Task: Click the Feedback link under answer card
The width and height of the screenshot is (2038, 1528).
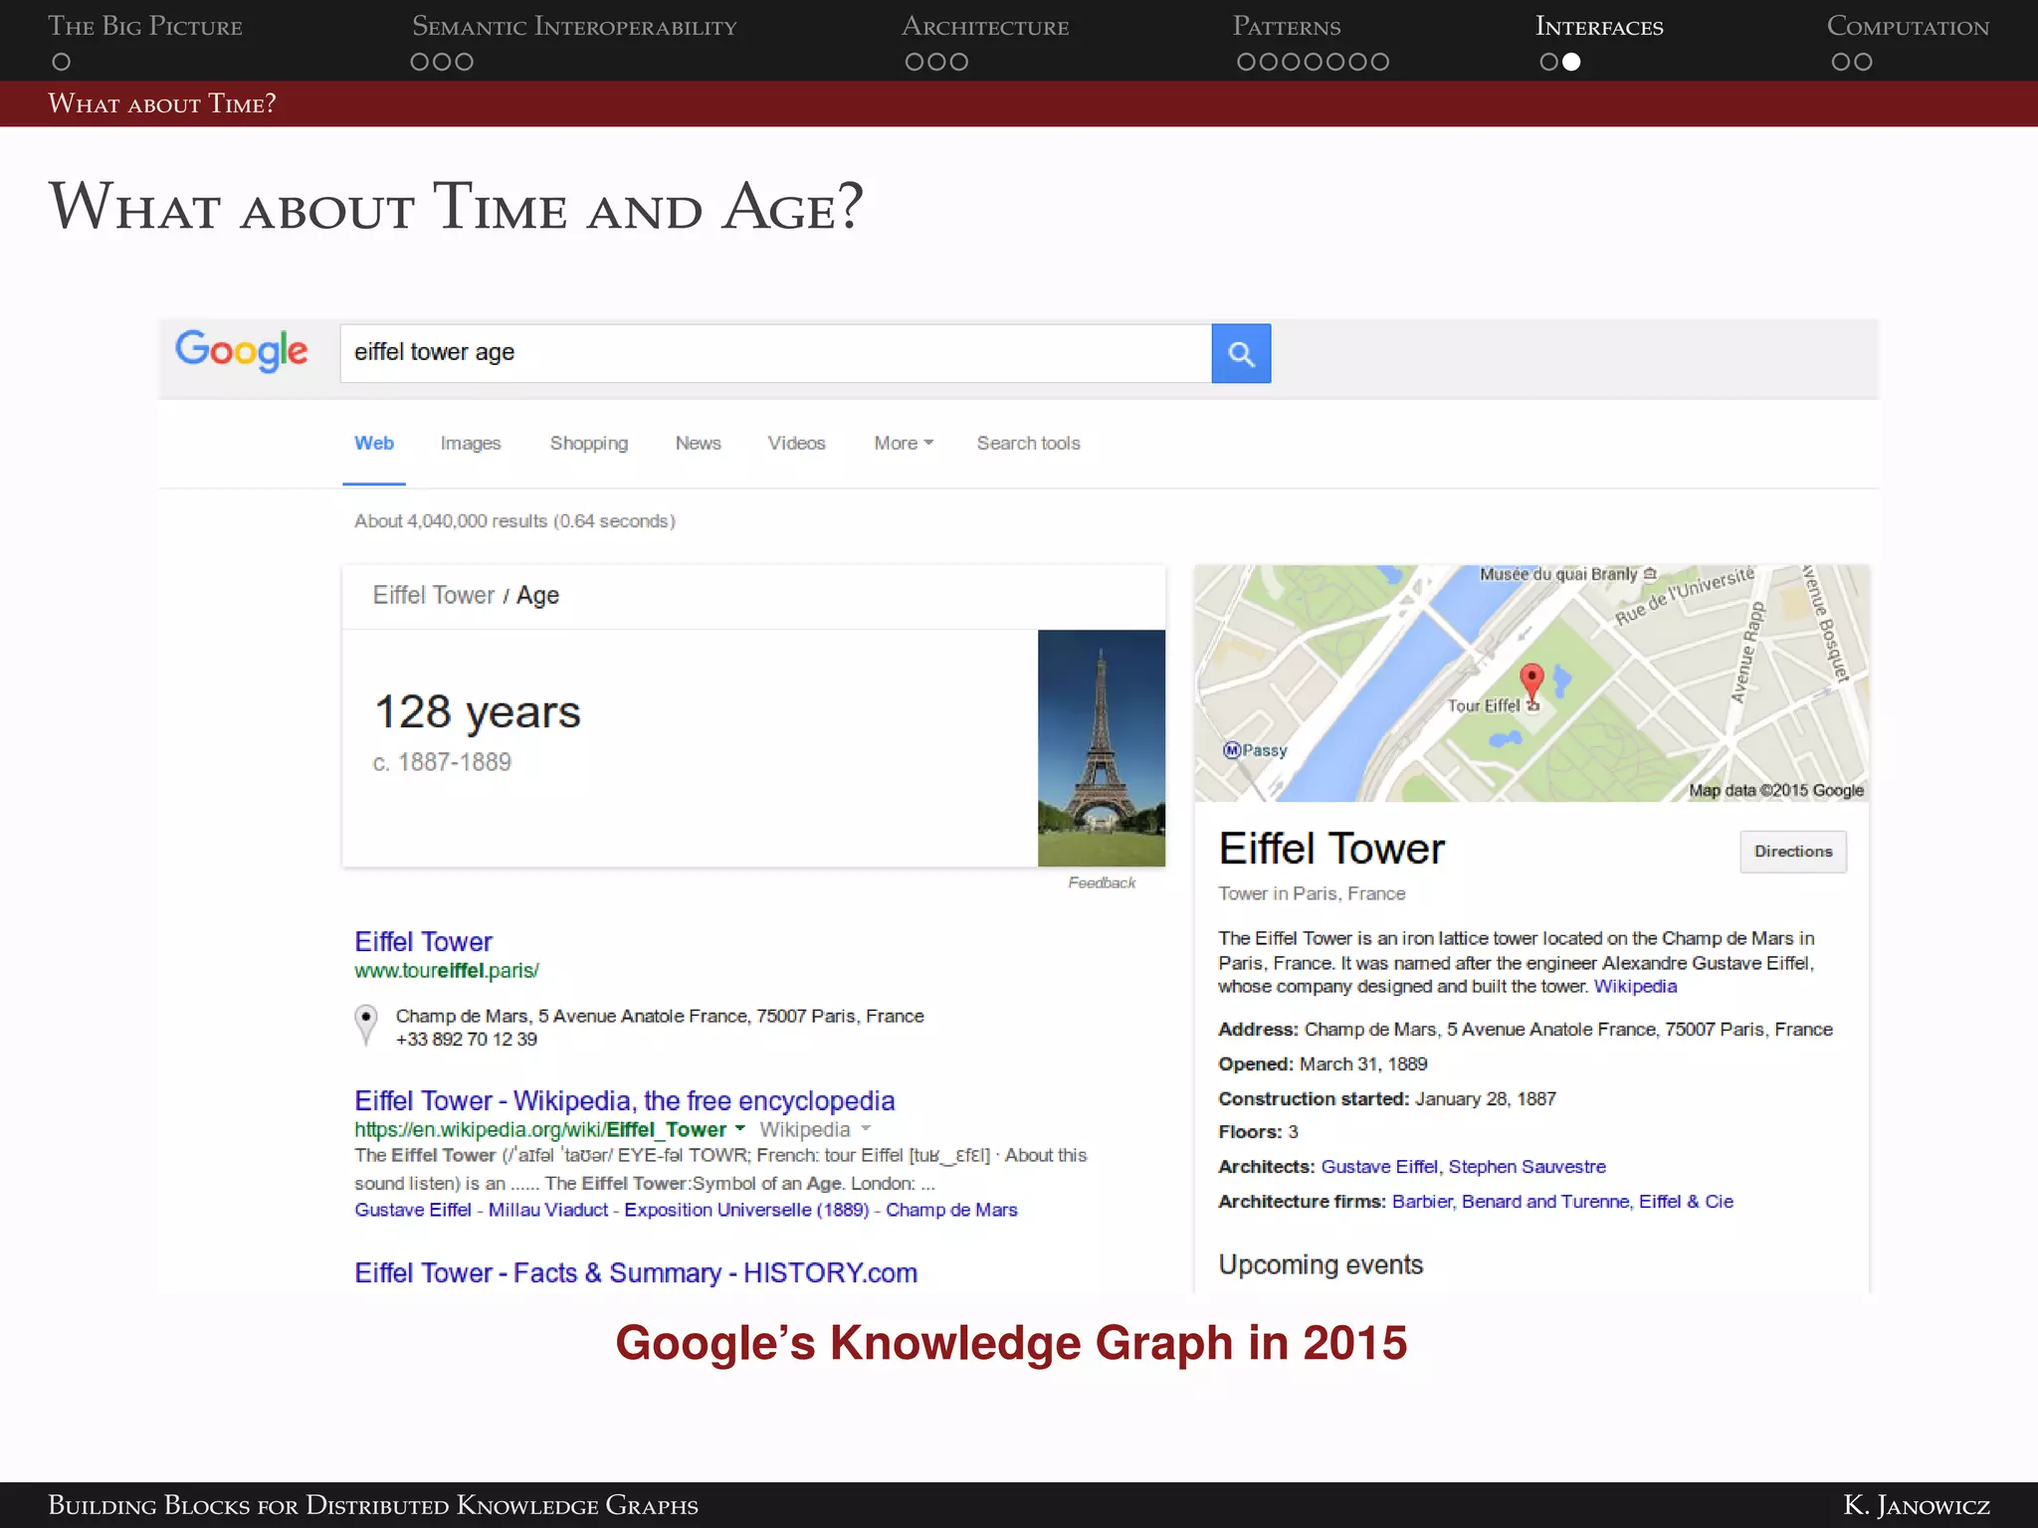Action: tap(1102, 882)
